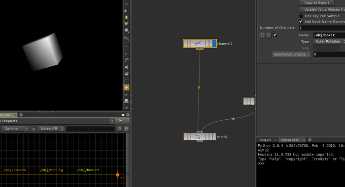Viewport: 345px width, 187px height.
Task: Click the remove channel X icon button
Action: [263, 35]
